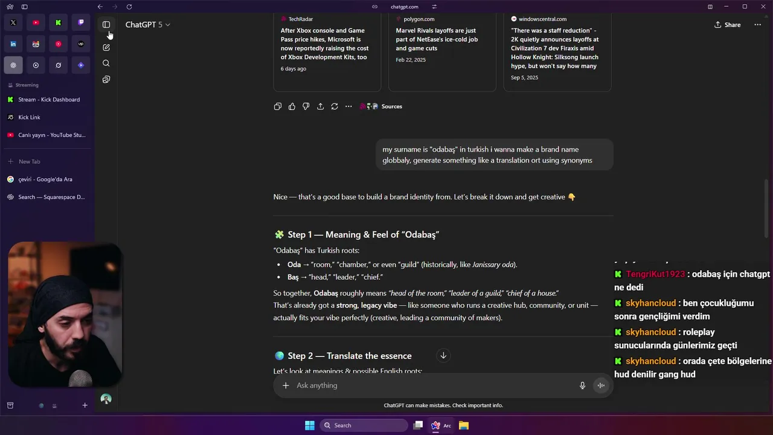Screen dimensions: 773x435
Task: Click 'Step 1 — Meaning & Feel' heading
Action: (364, 234)
